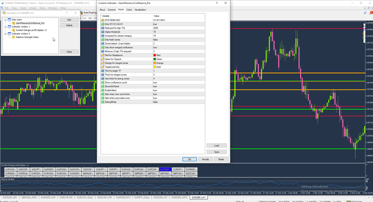The image size is (373, 202).
Task: Collapse the Indicator window 2 tree node
Action: tap(6, 34)
